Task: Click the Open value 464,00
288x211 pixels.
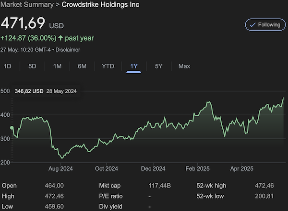Action: 54,186
